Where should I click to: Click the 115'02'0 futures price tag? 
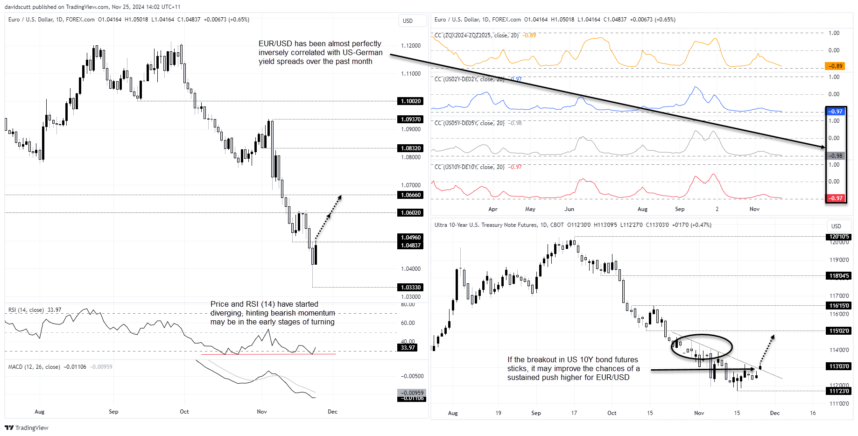pyautogui.click(x=839, y=331)
